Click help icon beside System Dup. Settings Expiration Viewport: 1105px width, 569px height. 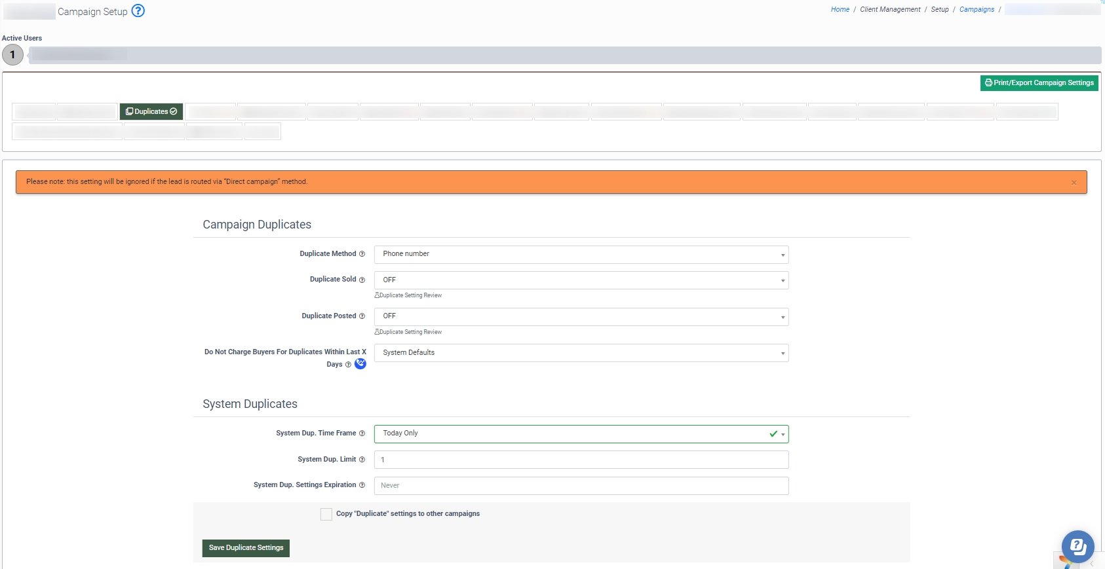coord(362,485)
